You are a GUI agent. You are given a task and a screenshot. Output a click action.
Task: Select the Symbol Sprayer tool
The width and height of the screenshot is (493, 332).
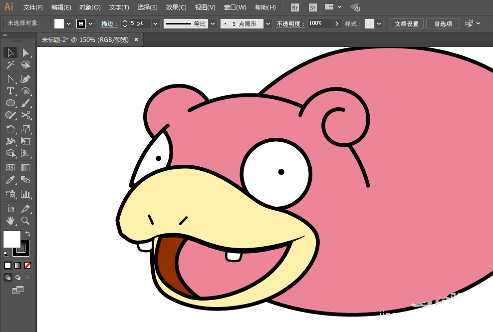pos(10,194)
